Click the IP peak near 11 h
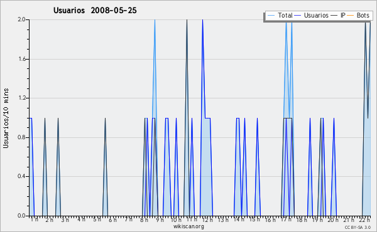The image size is (377, 232). (x=187, y=21)
